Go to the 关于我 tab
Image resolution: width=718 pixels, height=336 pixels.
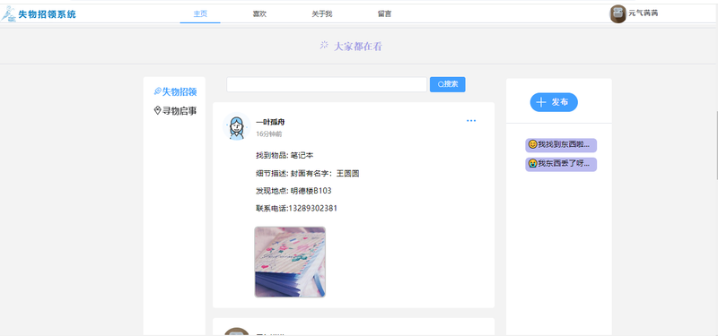[x=322, y=14]
